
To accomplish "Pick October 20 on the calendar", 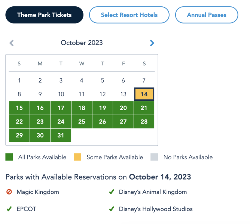I will 123,108.
